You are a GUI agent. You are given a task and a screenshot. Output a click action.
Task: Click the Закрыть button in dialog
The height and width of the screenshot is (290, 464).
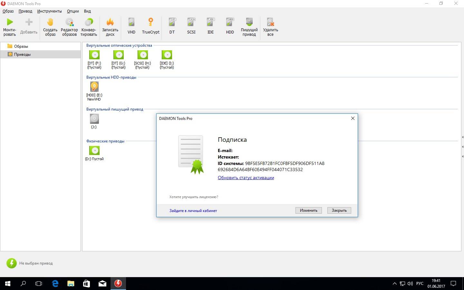point(339,210)
